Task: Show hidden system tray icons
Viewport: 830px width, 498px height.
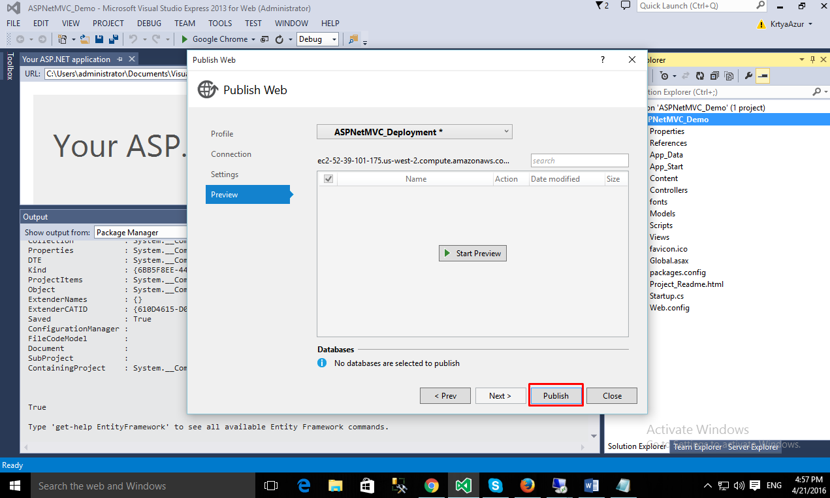Action: (x=707, y=486)
